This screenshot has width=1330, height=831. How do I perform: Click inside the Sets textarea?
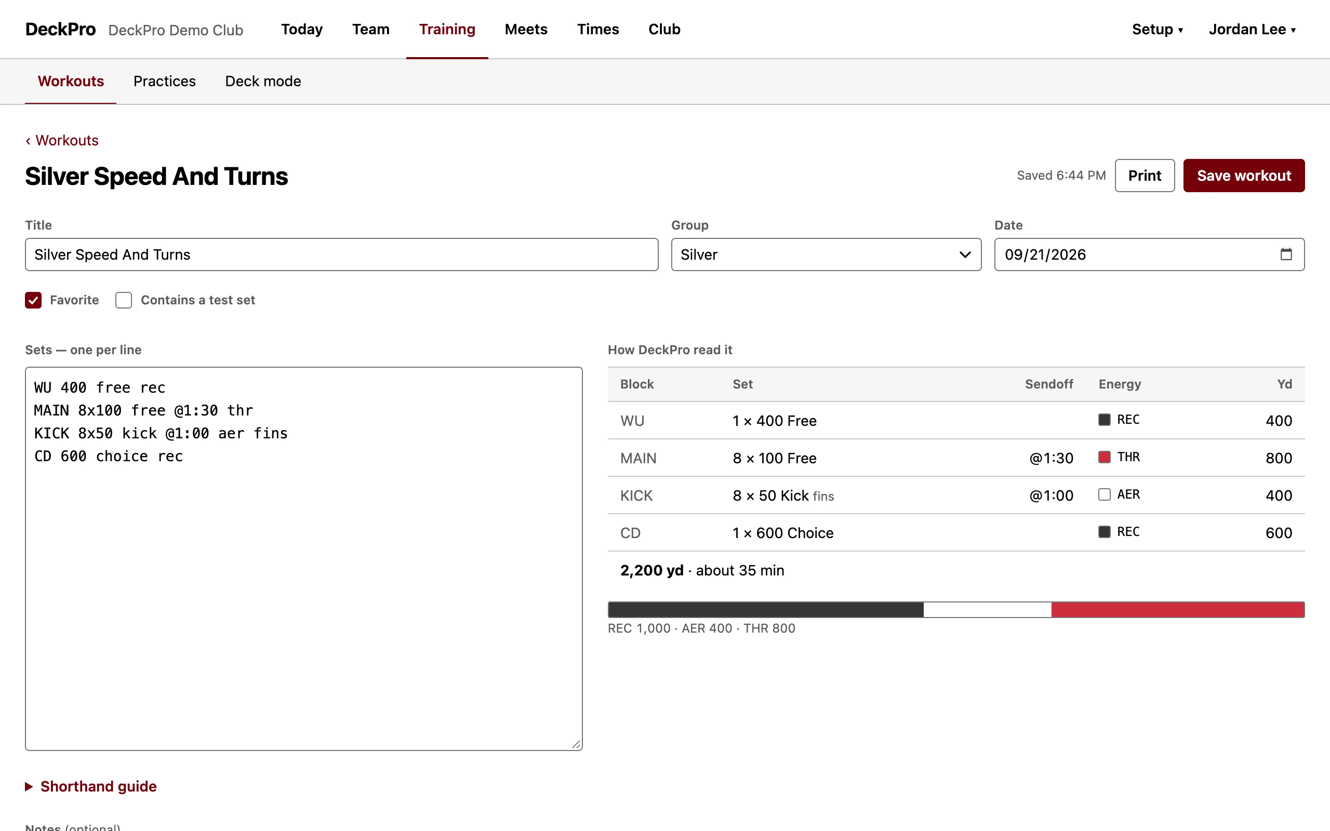(303, 558)
